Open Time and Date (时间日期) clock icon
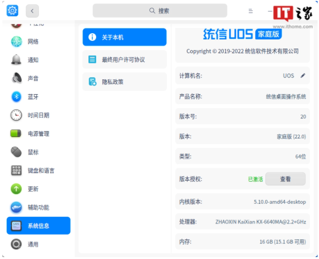The height and width of the screenshot is (259, 319). pyautogui.click(x=16, y=115)
